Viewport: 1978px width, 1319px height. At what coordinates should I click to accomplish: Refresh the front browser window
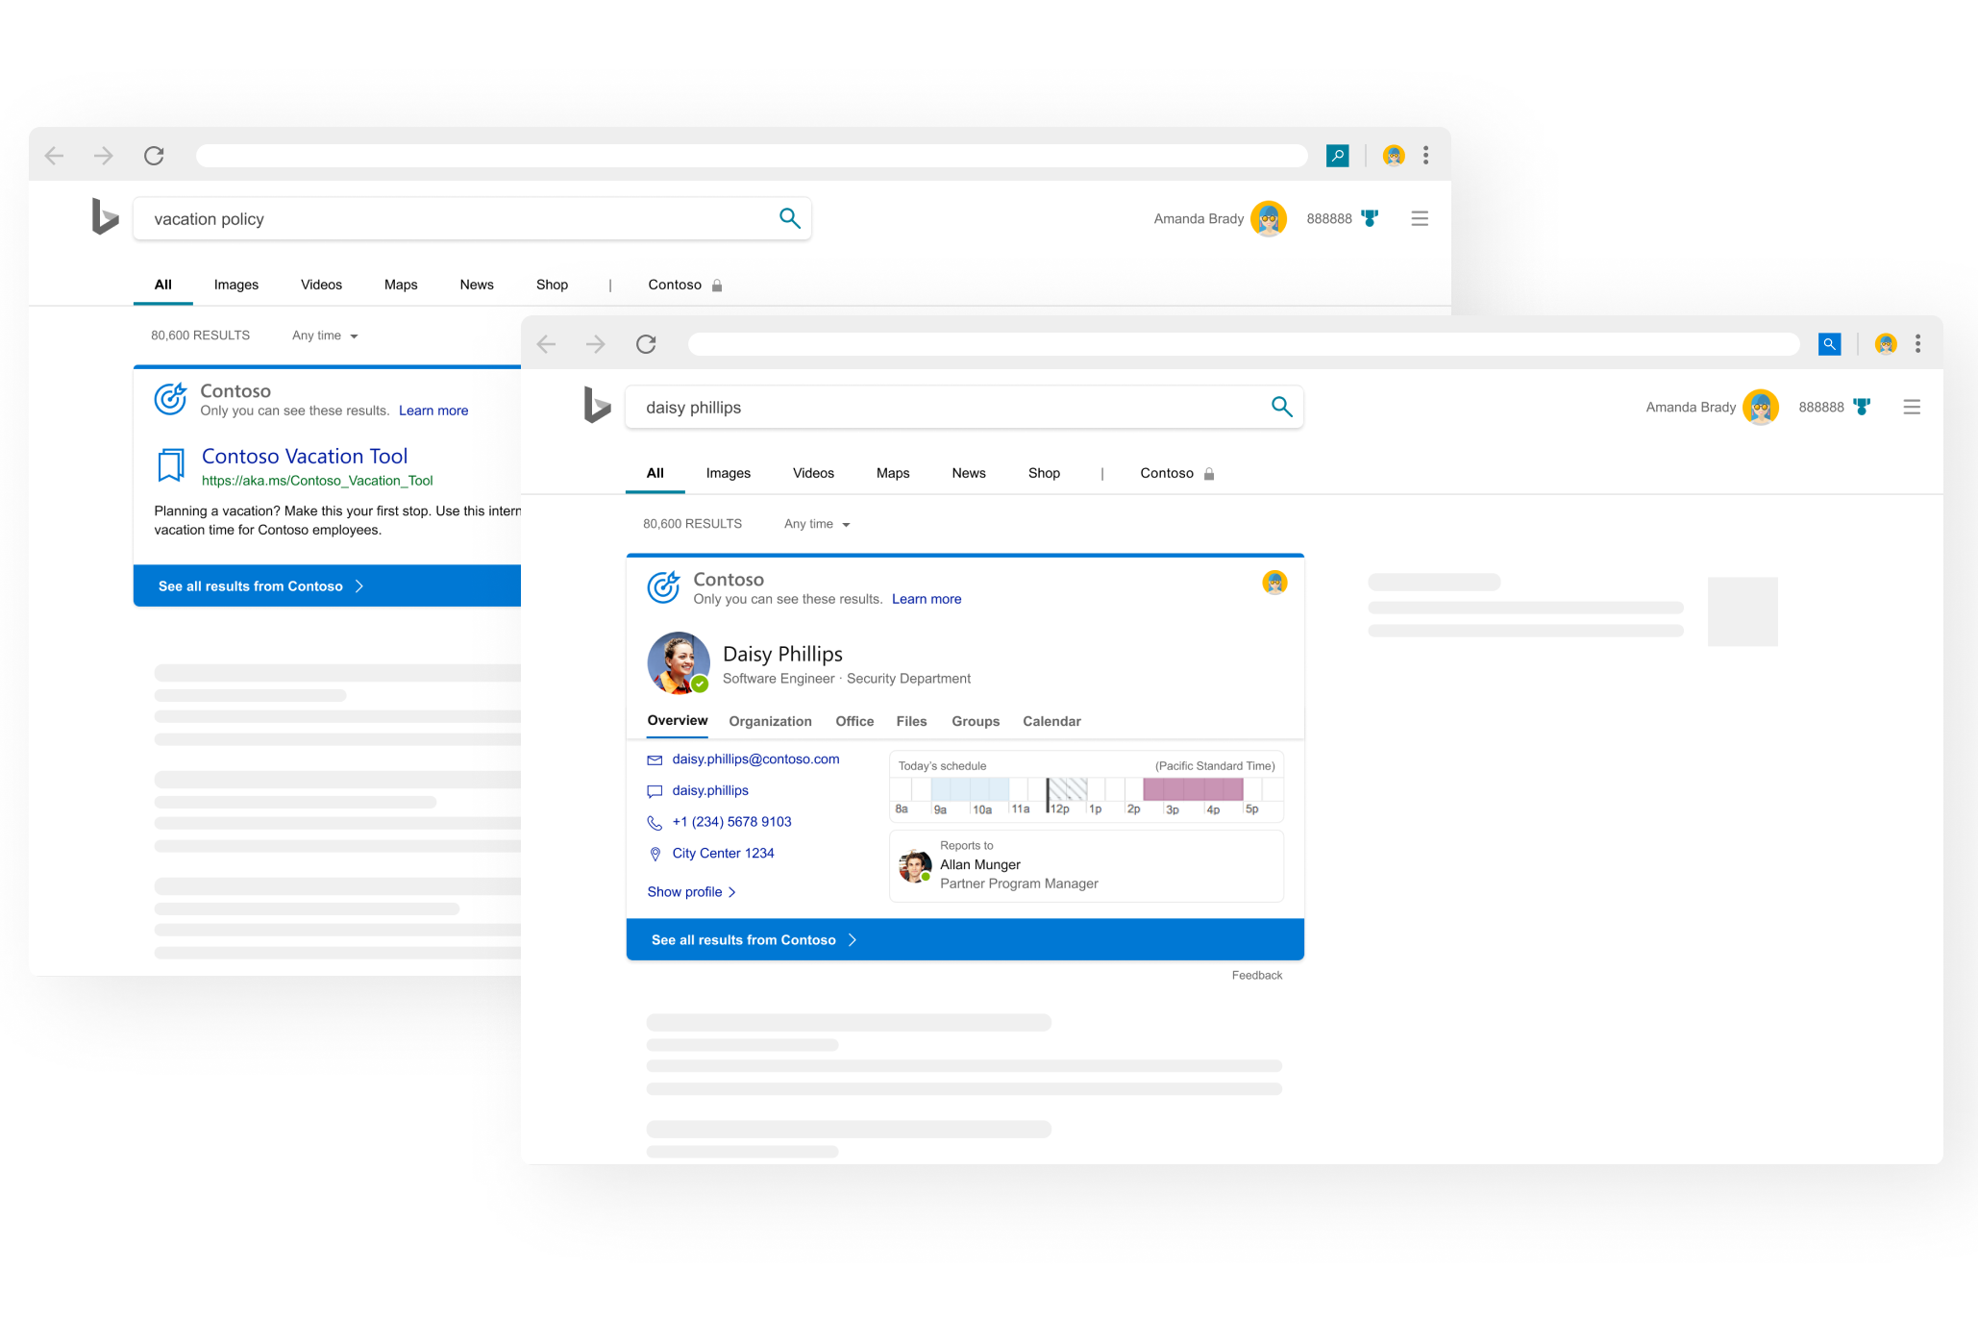tap(646, 344)
